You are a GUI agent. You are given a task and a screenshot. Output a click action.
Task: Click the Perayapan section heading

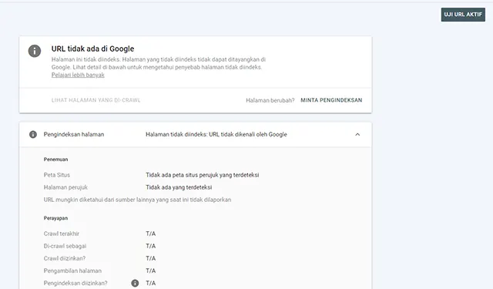55,218
